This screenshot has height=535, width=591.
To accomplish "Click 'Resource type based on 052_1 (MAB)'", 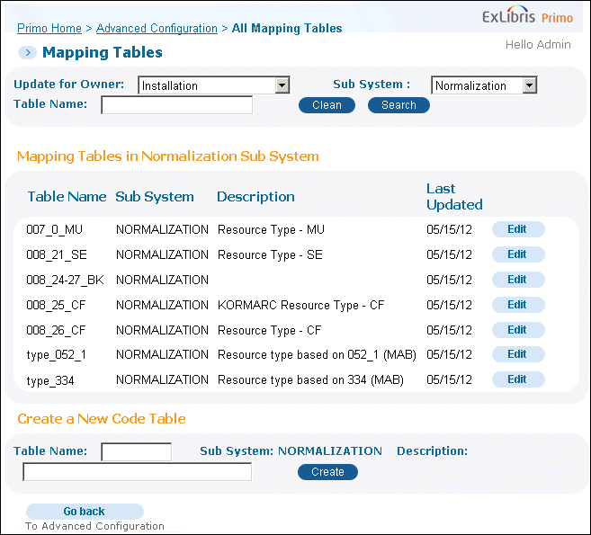I will point(317,355).
